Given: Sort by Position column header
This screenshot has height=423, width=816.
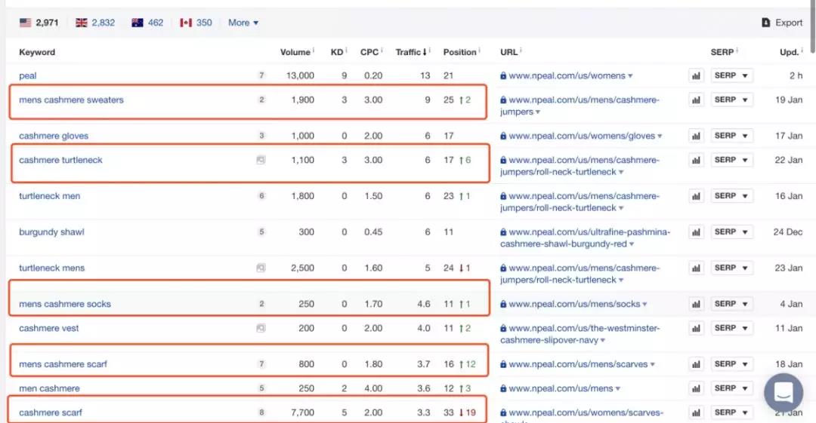Looking at the screenshot, I should (x=460, y=52).
